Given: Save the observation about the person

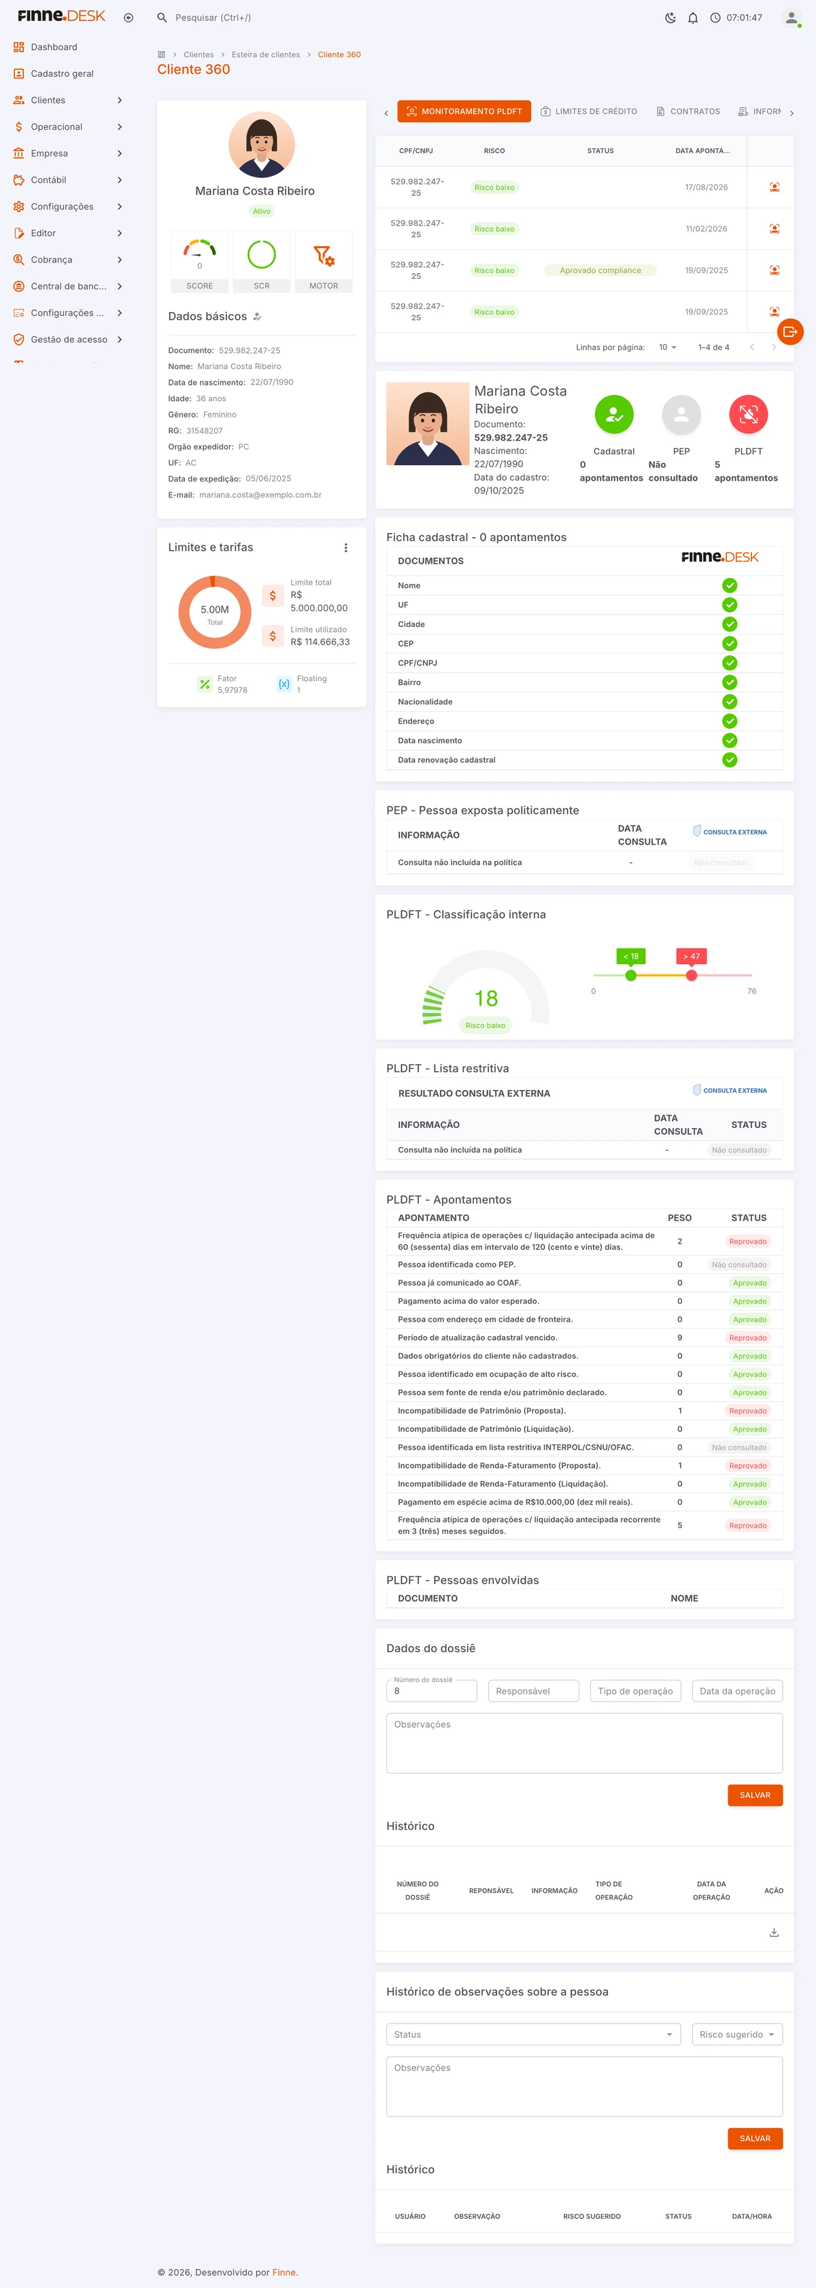Looking at the screenshot, I should [x=755, y=2138].
